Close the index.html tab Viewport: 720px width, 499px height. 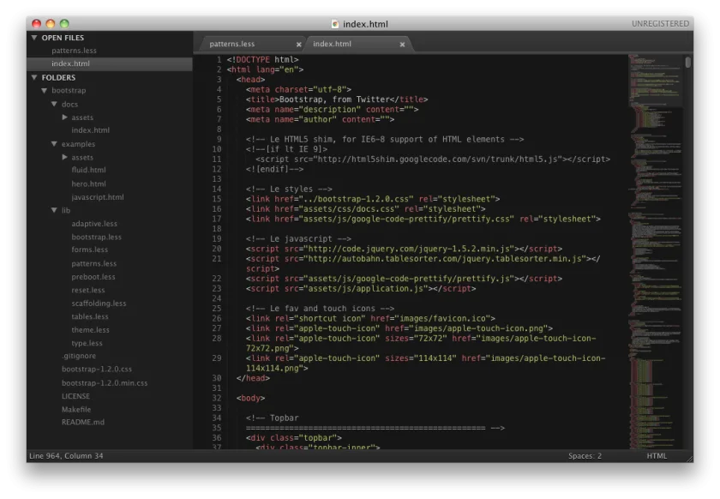pyautogui.click(x=402, y=45)
